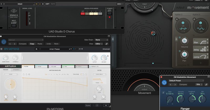Select modulation mode 1 on Studio D Chorus
210x110 pixels.
pyautogui.click(x=87, y=14)
